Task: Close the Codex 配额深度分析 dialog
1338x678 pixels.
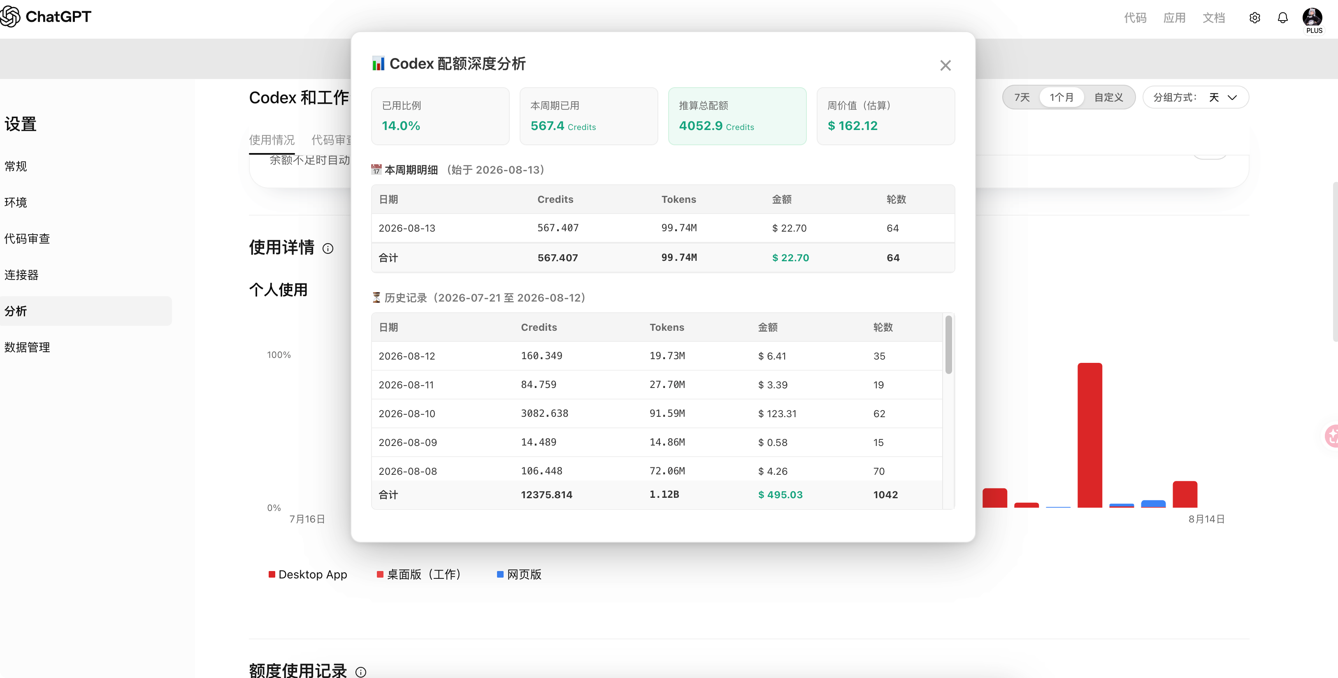Action: [x=945, y=65]
